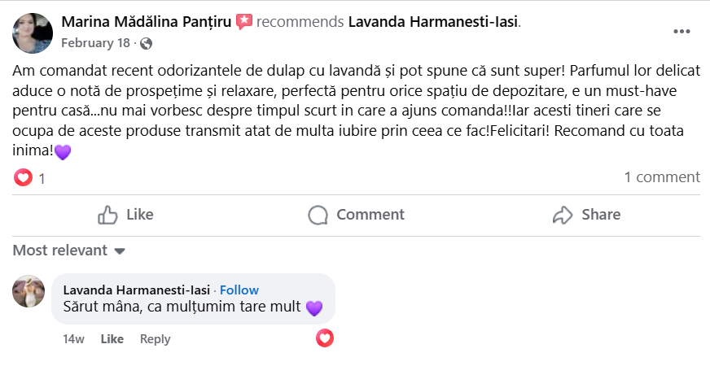Image resolution: width=710 pixels, height=366 pixels.
Task: View the 1 comment count link
Action: [x=661, y=177]
